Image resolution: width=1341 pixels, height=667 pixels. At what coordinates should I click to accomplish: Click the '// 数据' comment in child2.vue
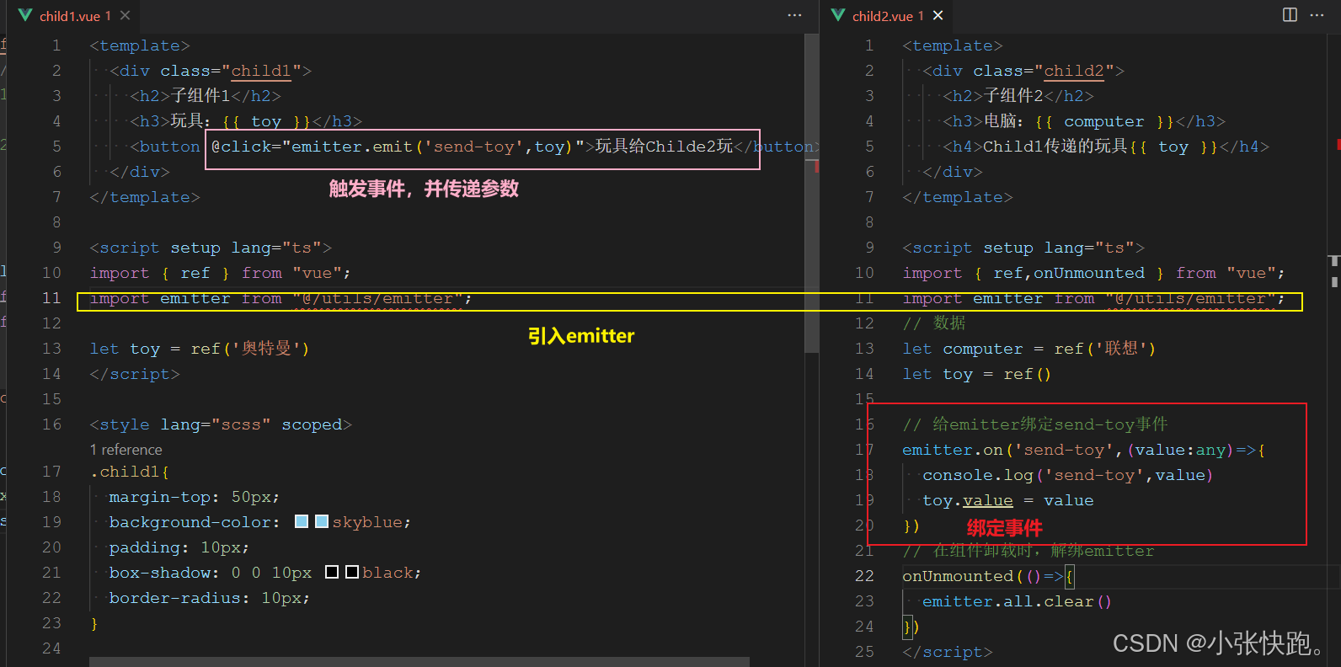(934, 323)
